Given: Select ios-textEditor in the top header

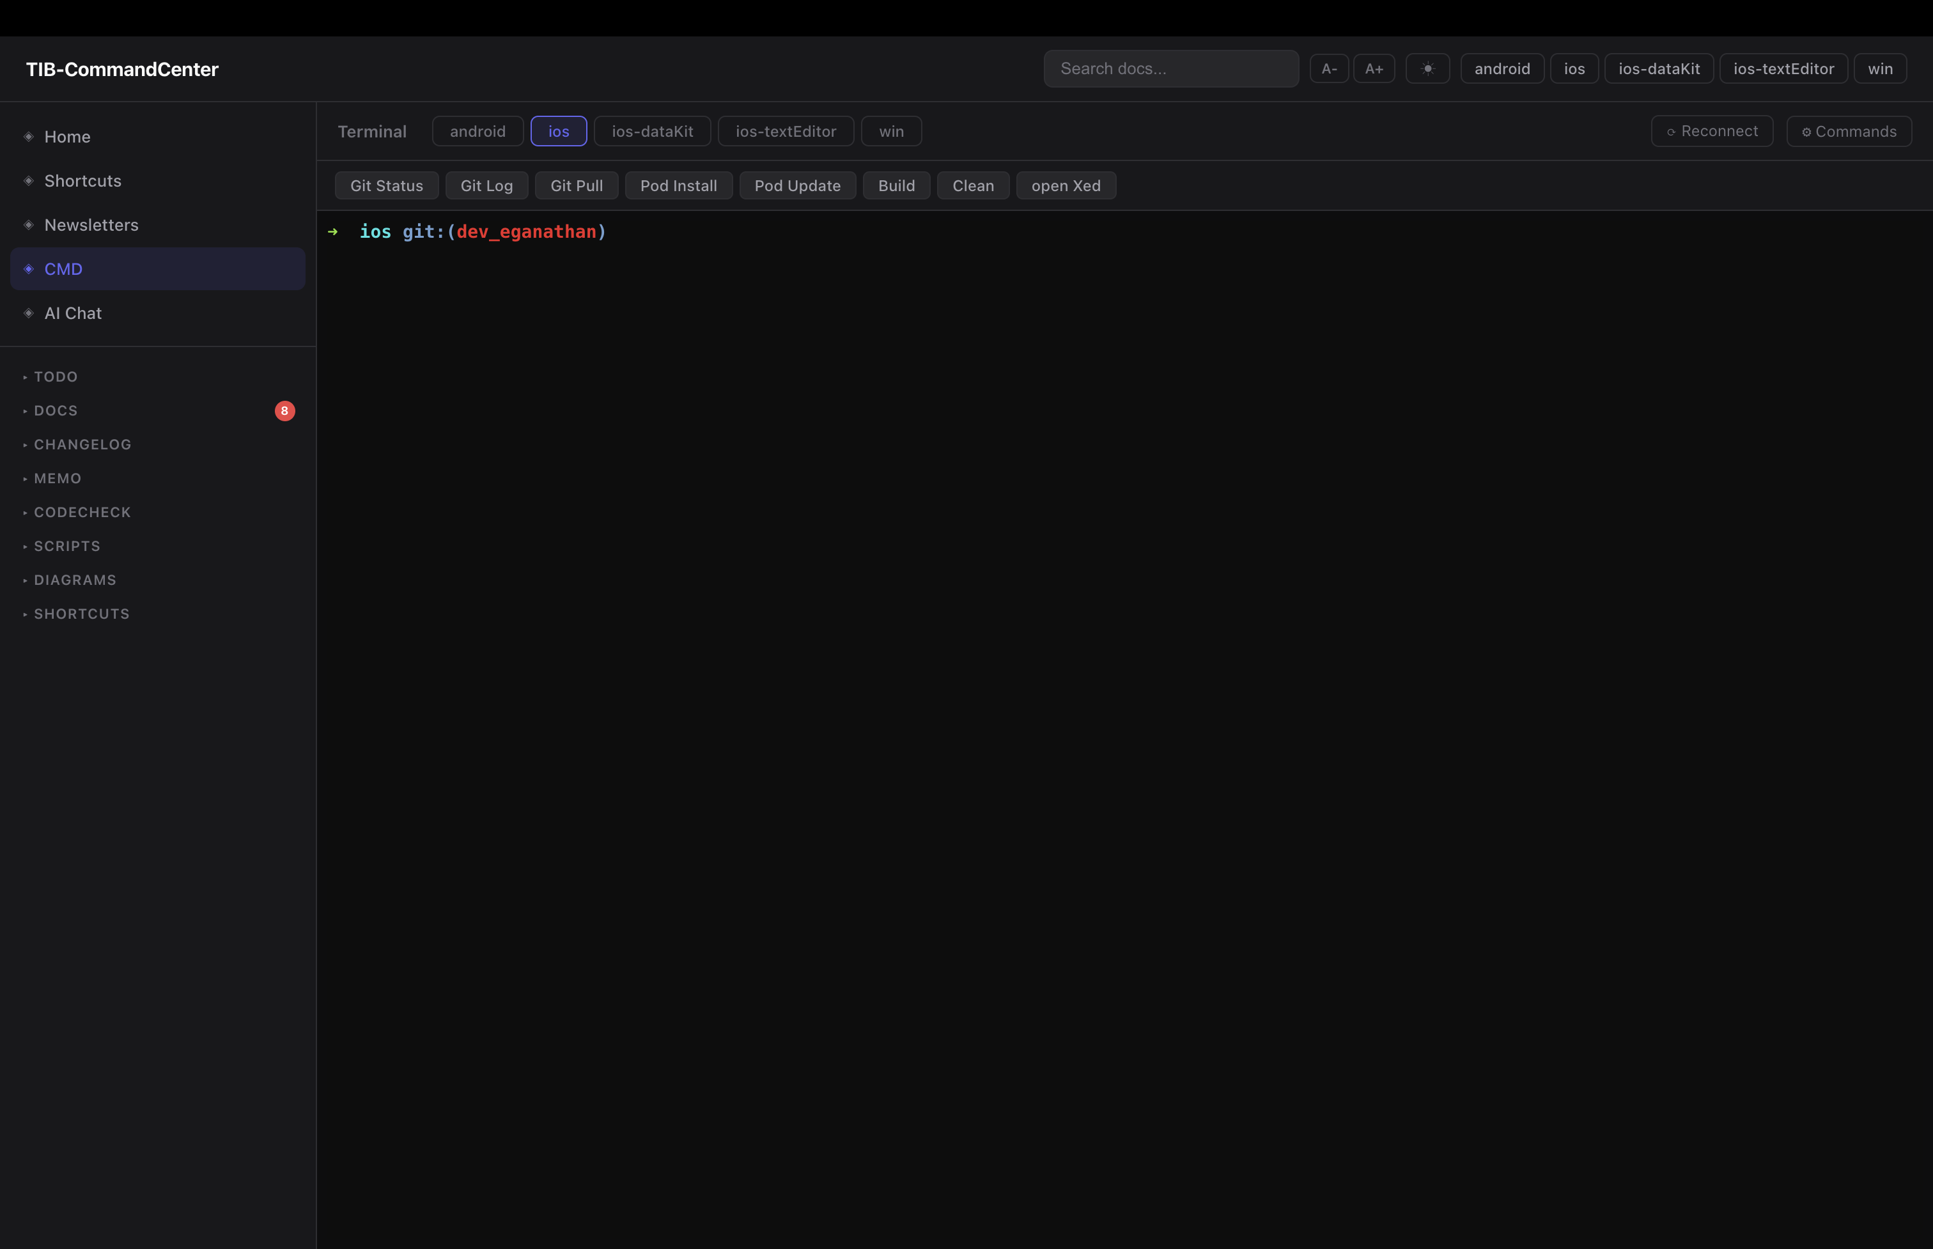Looking at the screenshot, I should pos(1783,69).
